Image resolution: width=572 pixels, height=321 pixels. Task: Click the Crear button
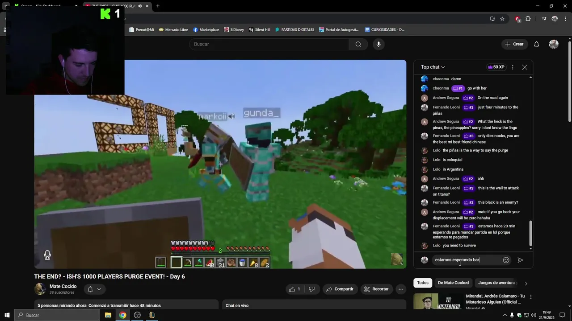coord(514,44)
